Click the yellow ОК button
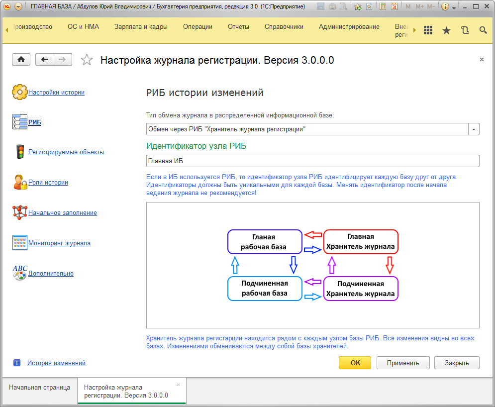Viewport: 495px width, 407px height. coord(355,363)
